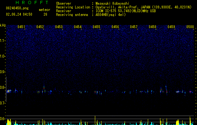Click the 1.1 kHz axis label
This screenshot has width=197, height=125.
3,41
